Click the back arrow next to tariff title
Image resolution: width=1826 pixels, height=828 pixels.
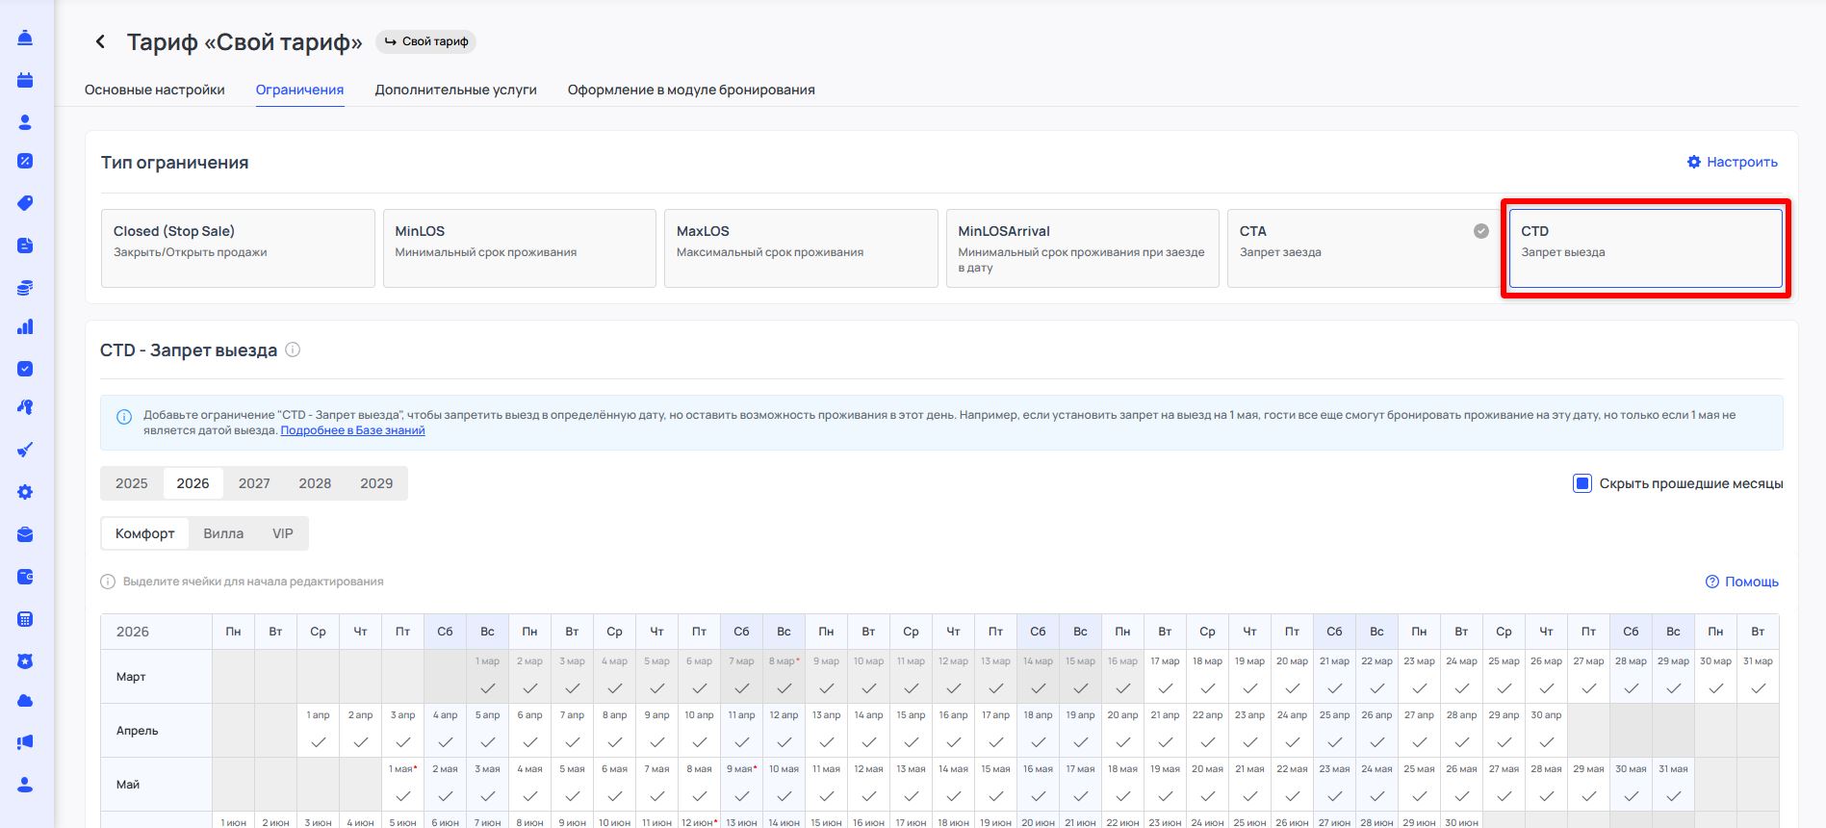[x=100, y=41]
